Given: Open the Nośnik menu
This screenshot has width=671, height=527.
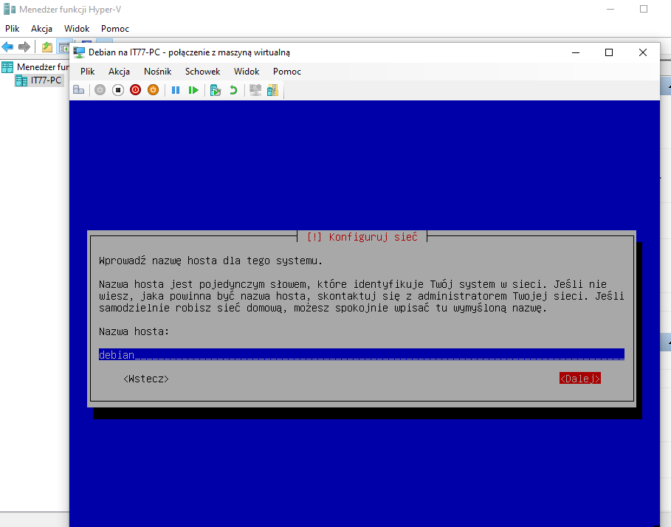Looking at the screenshot, I should coord(157,72).
